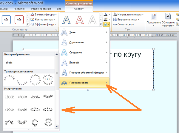Click the Text Direction (Направление текста) icon
This screenshot has width=179, height=133.
tap(115, 15)
